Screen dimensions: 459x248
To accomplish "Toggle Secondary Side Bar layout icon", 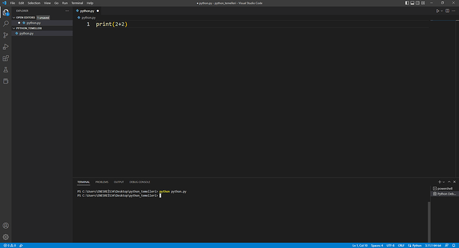I will pos(418,3).
